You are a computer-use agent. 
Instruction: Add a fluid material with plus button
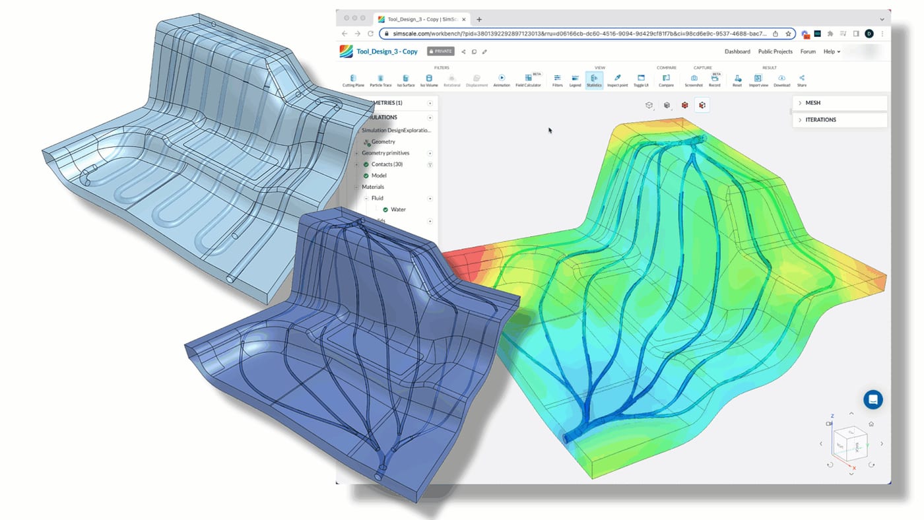tap(430, 198)
